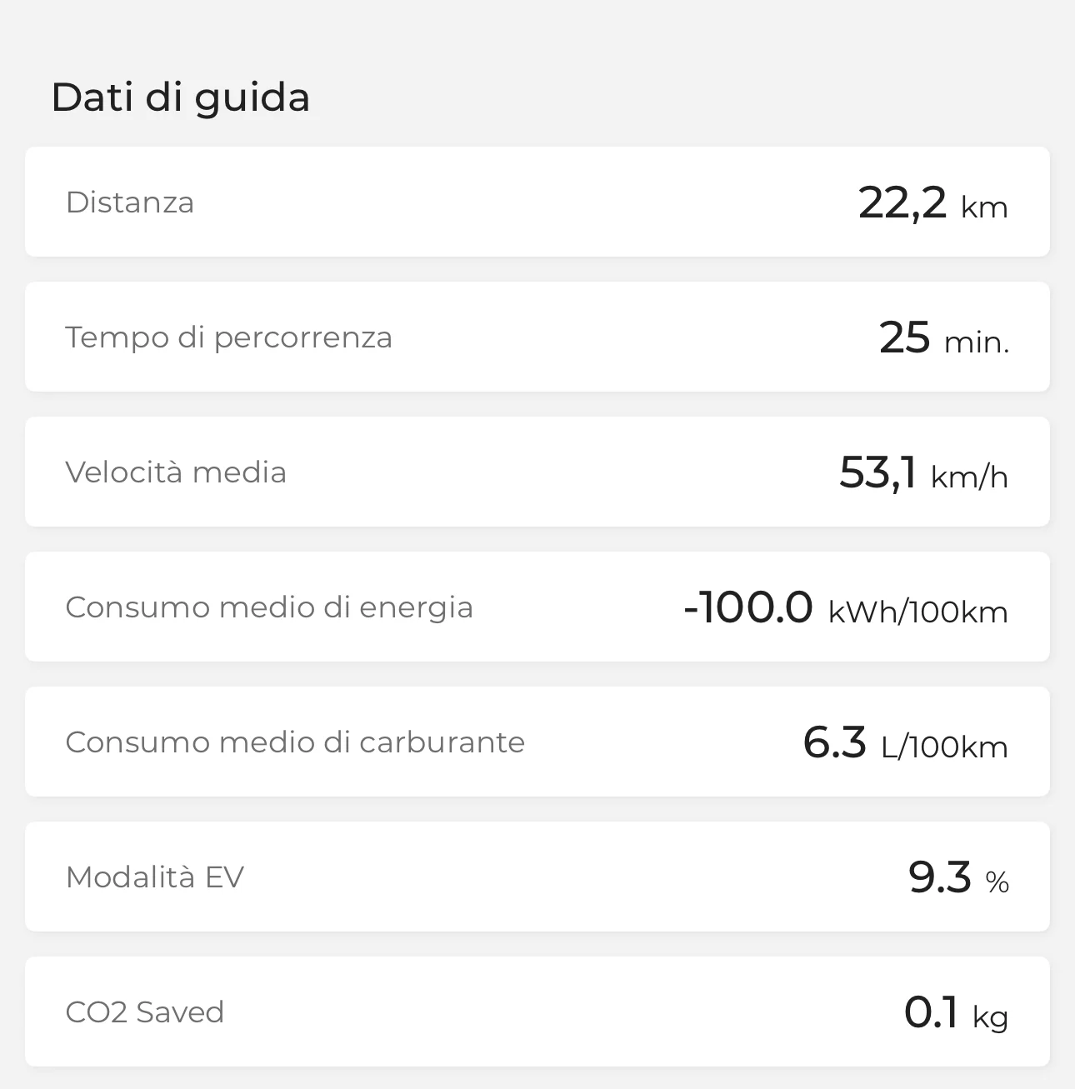Tap the kWh/100km unit text
The image size is (1075, 1089).
point(918,612)
